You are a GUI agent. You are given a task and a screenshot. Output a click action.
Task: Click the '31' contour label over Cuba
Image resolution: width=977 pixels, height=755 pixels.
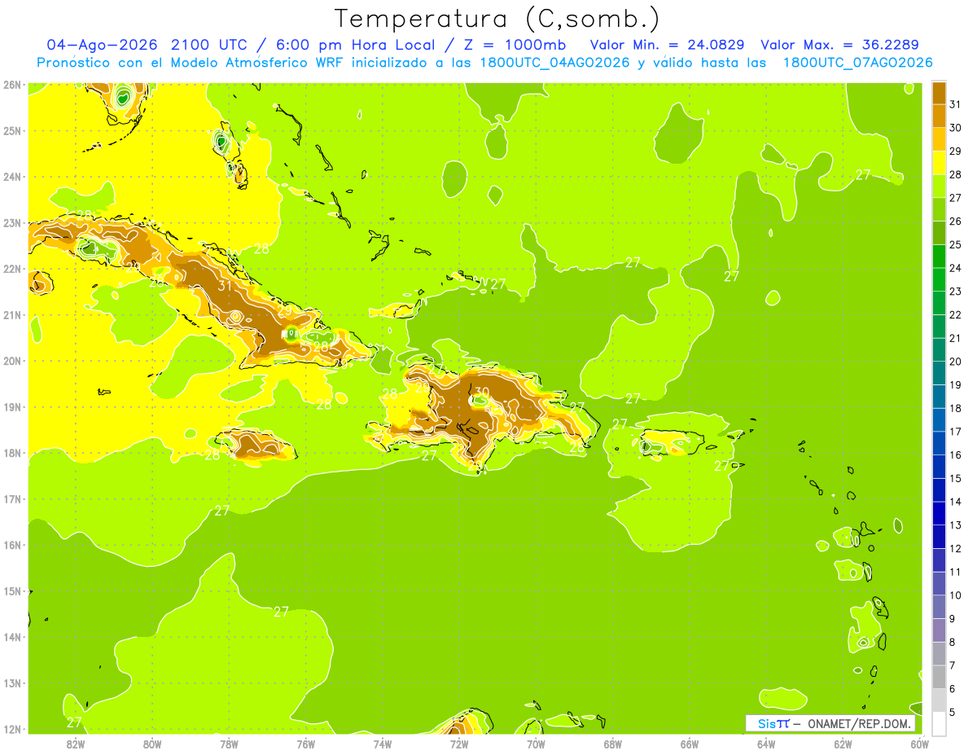225,285
